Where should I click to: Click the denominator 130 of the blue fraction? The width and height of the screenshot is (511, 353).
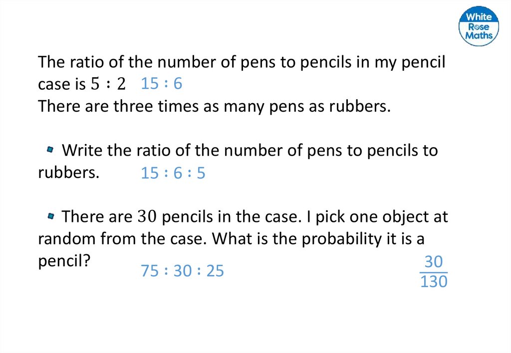click(x=434, y=282)
